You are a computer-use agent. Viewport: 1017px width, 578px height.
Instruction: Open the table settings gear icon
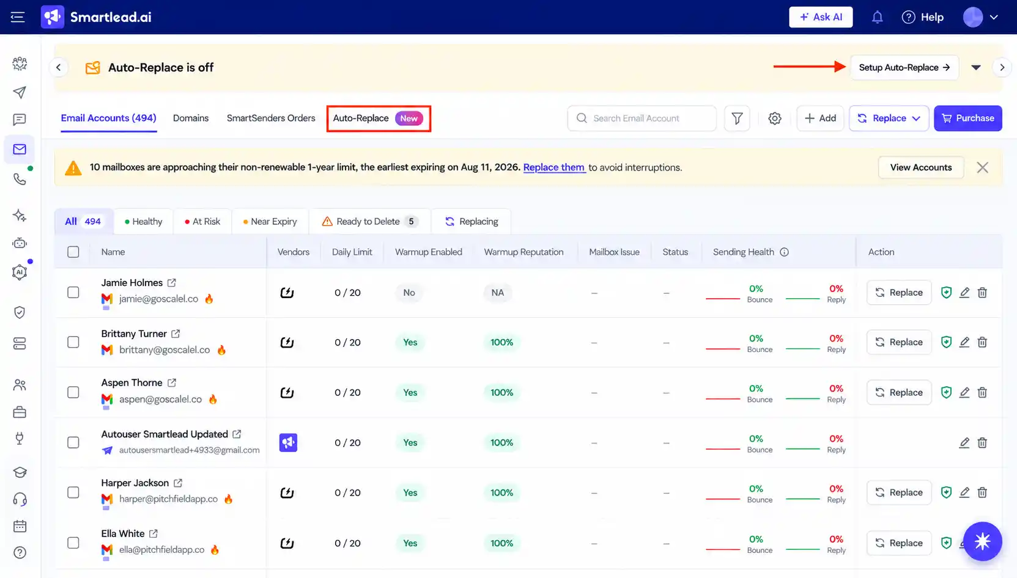coord(775,119)
